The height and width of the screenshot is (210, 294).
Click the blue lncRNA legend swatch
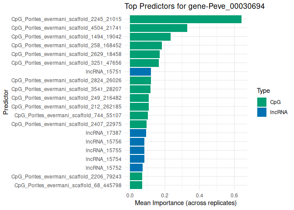coord(262,112)
